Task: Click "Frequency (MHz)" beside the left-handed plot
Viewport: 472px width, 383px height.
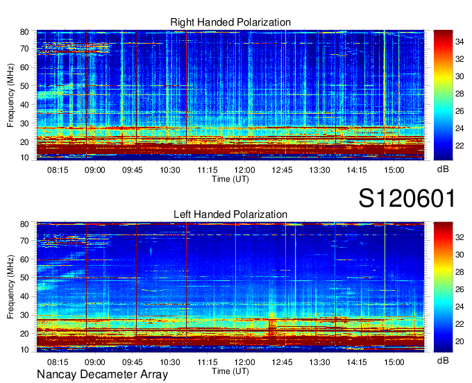Action: (x=10, y=287)
